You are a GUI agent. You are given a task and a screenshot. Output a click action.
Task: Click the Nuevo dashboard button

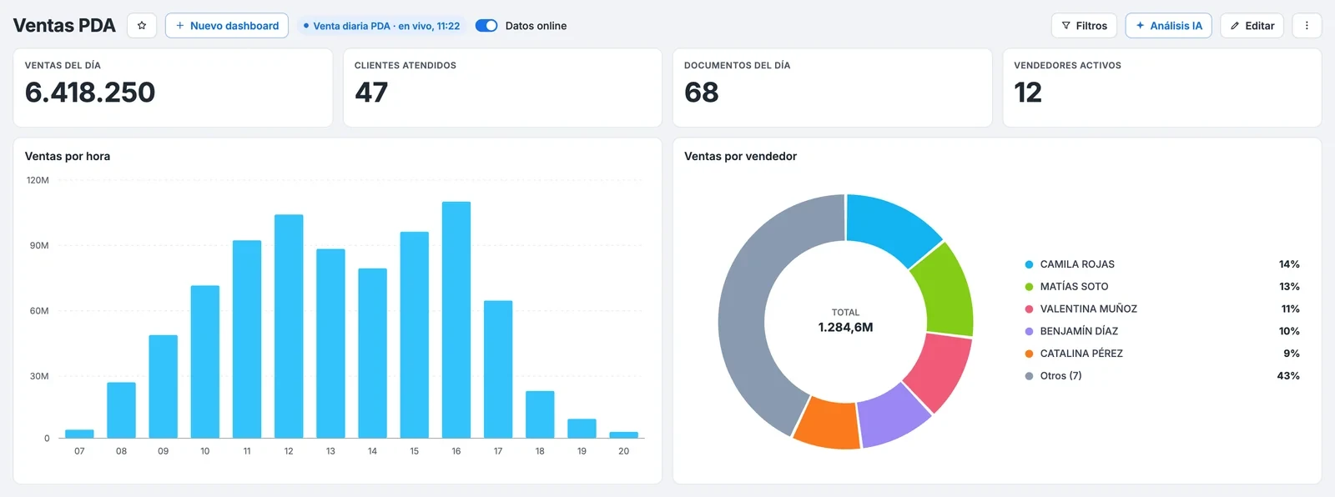(x=227, y=26)
